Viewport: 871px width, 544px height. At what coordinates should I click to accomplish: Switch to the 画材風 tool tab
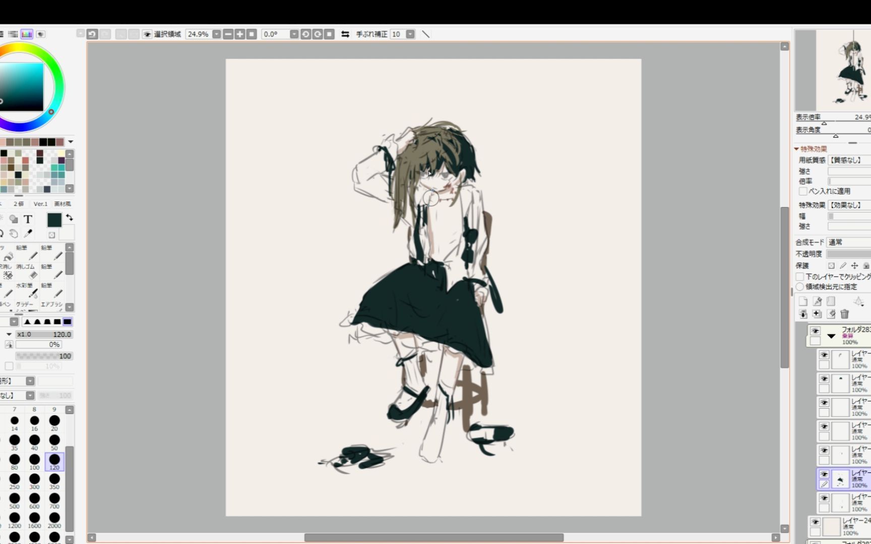[63, 204]
